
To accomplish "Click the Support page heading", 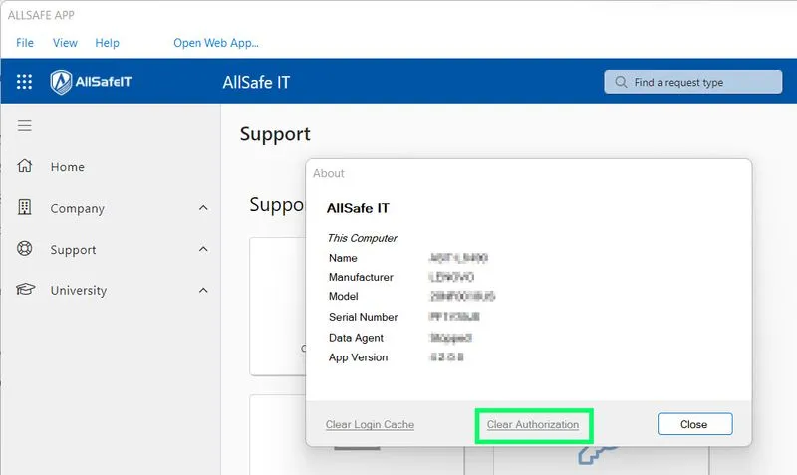I will pos(275,134).
